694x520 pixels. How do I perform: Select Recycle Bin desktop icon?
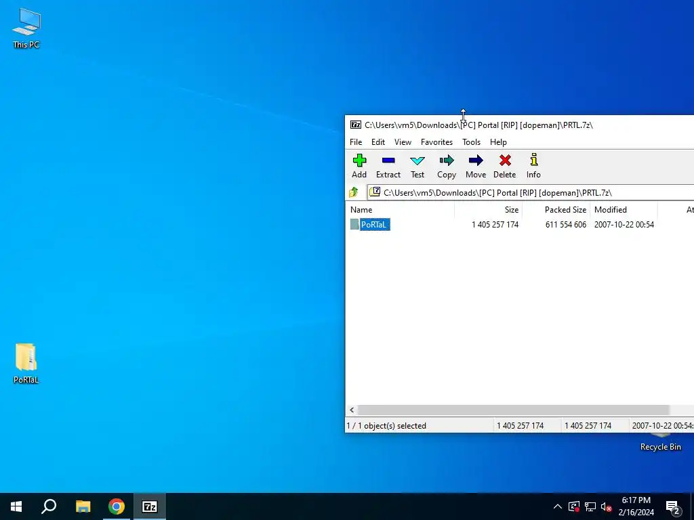point(660,443)
